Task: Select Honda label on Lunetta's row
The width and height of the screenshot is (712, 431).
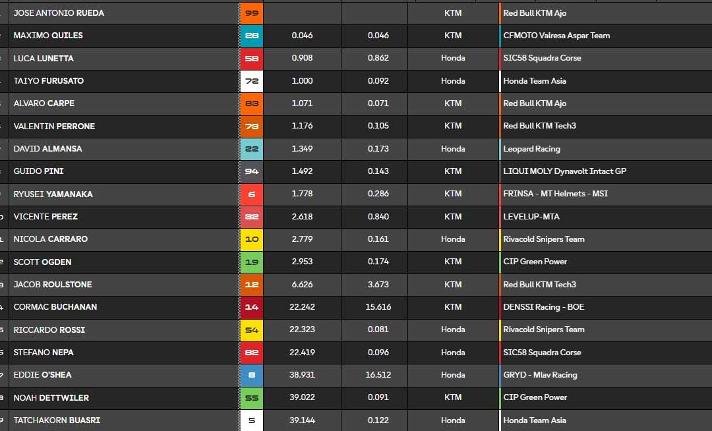Action: point(453,58)
